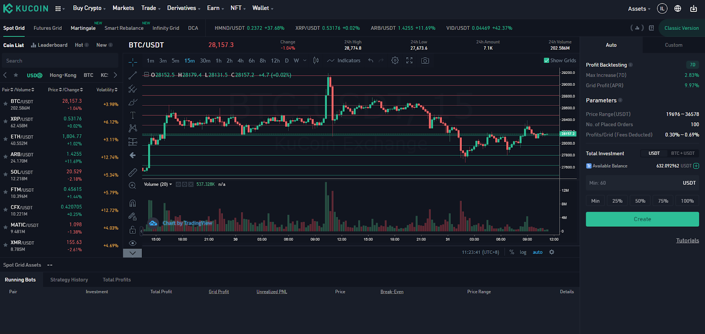Select the 1h chart timeframe
The image size is (705, 334).
tap(219, 61)
